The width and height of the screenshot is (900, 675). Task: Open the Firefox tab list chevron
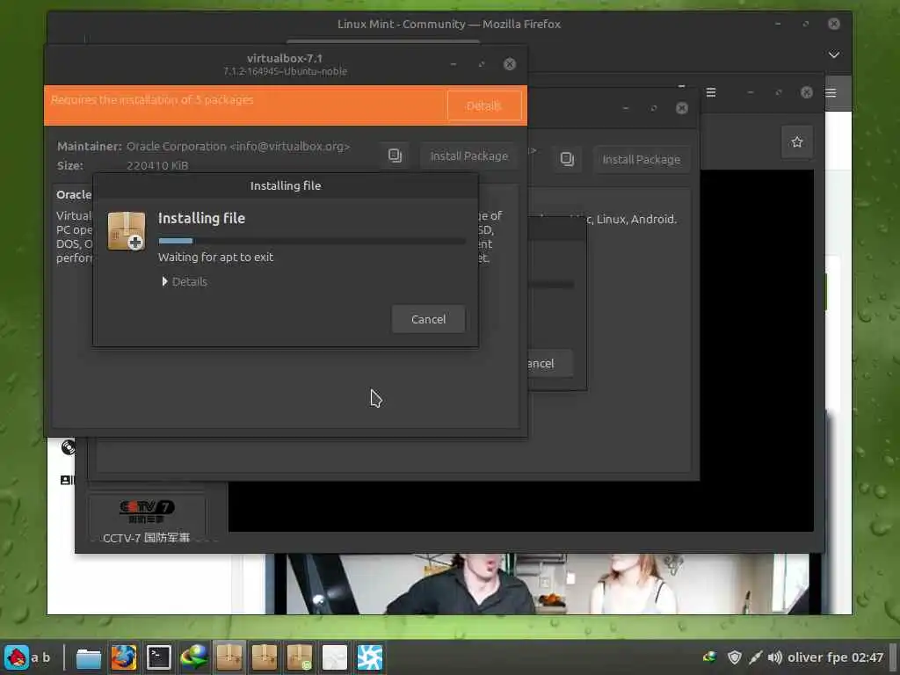pos(834,54)
